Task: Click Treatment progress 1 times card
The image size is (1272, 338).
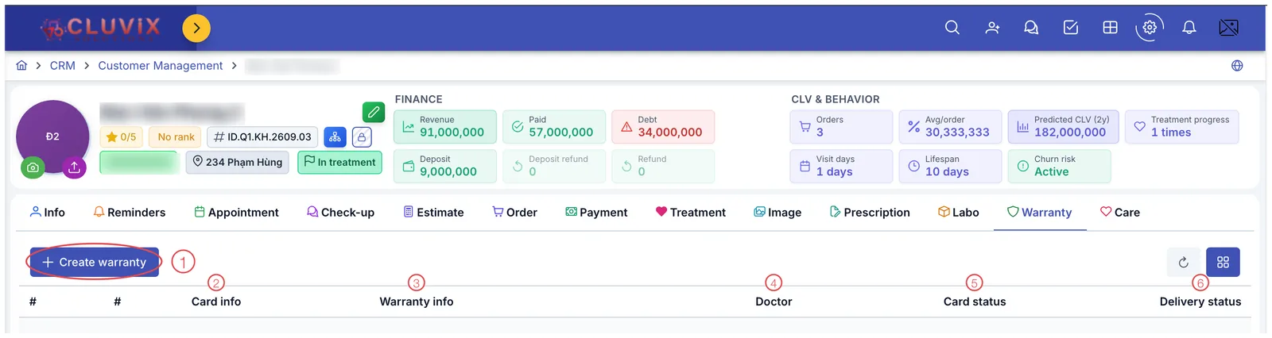Action: pos(1181,127)
